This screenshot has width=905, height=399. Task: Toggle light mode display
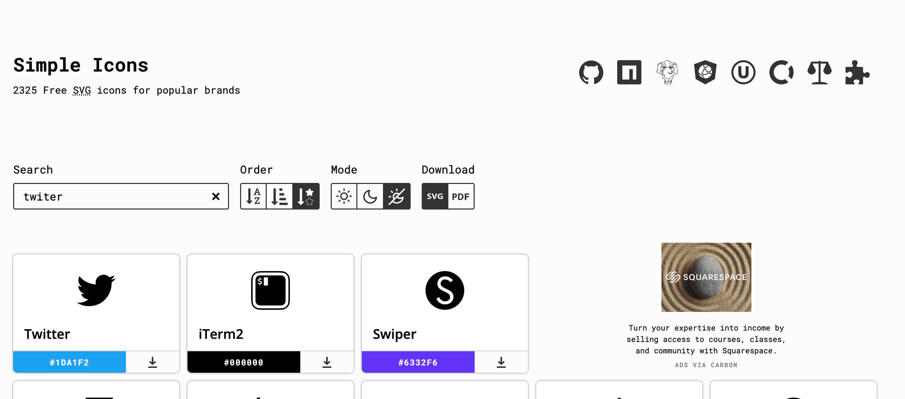(x=345, y=196)
